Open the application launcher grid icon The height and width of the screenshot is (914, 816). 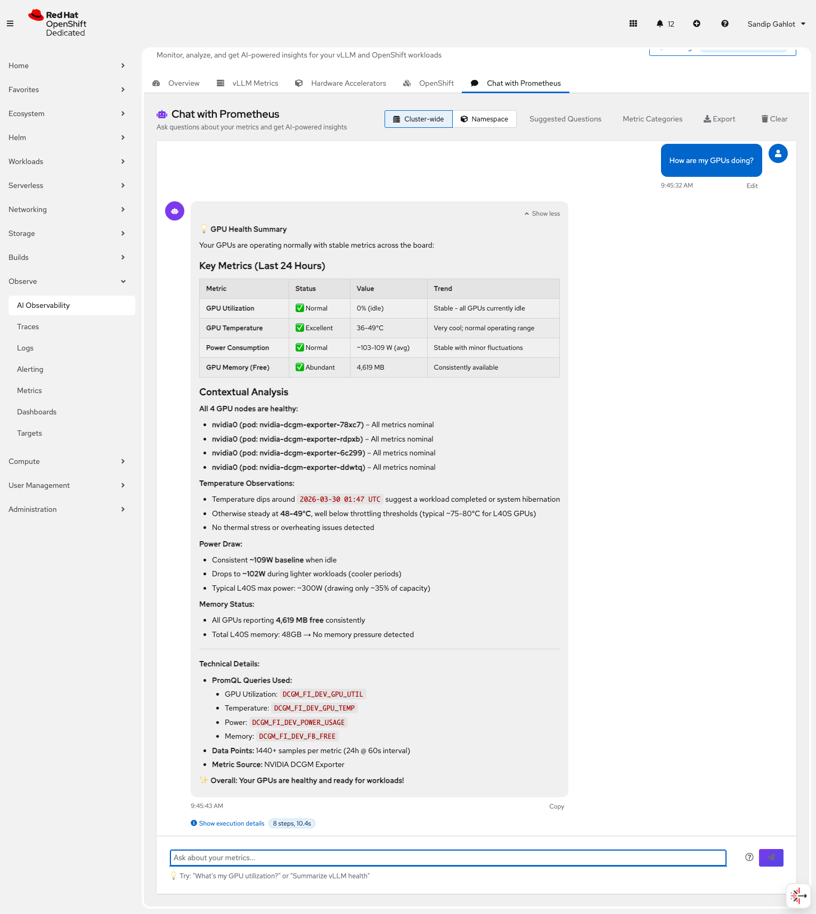pyautogui.click(x=633, y=23)
